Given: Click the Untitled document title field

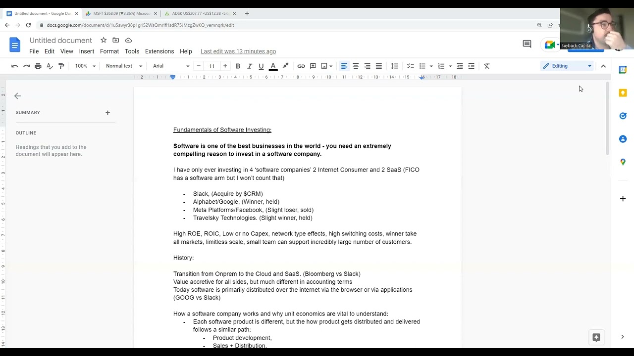Looking at the screenshot, I should tap(61, 41).
